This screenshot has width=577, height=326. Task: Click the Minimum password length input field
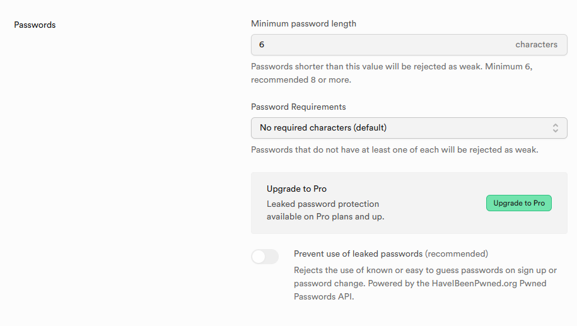[x=378, y=45]
